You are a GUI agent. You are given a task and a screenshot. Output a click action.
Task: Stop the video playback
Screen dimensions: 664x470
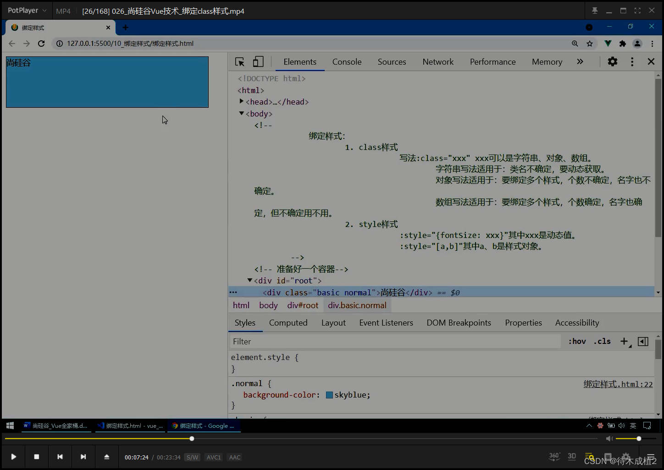37,457
